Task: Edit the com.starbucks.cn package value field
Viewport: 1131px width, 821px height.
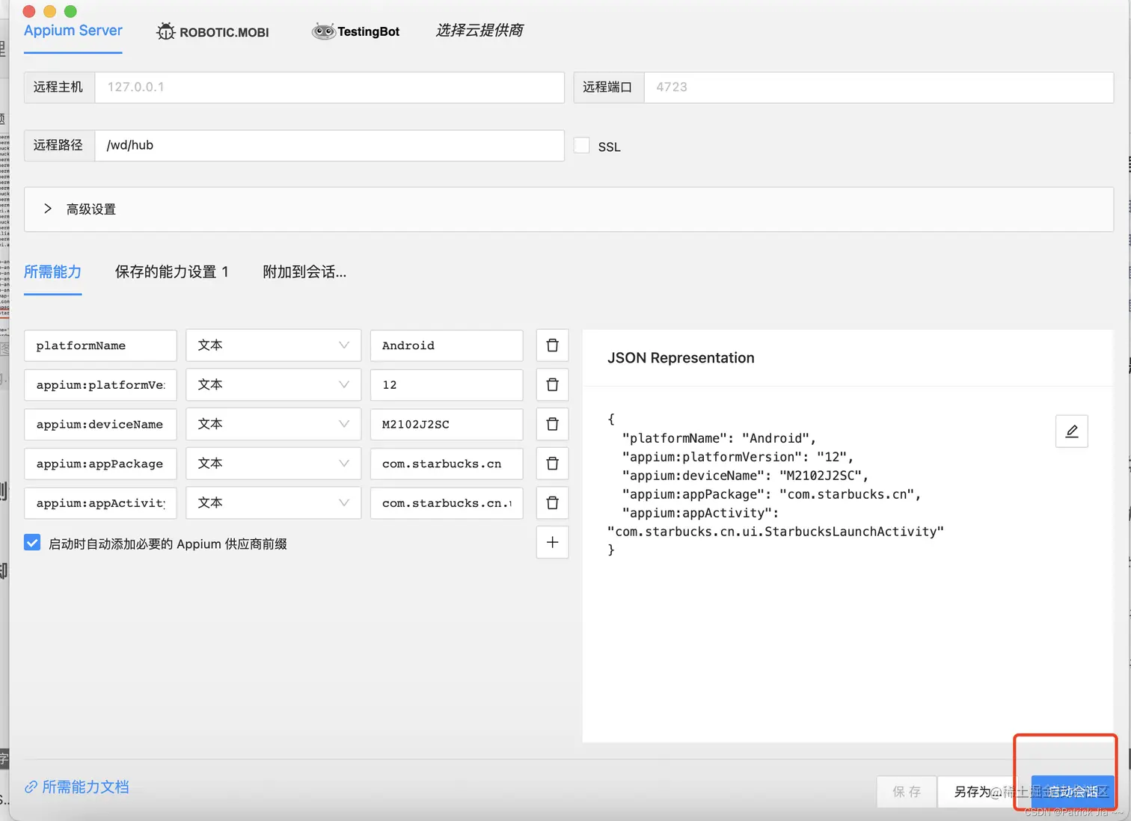Action: 447,464
